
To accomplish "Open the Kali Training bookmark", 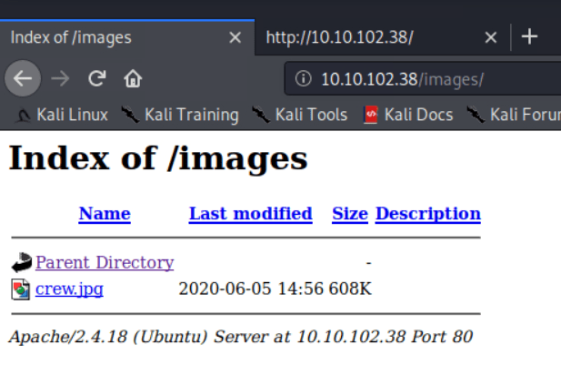I will tap(180, 115).
